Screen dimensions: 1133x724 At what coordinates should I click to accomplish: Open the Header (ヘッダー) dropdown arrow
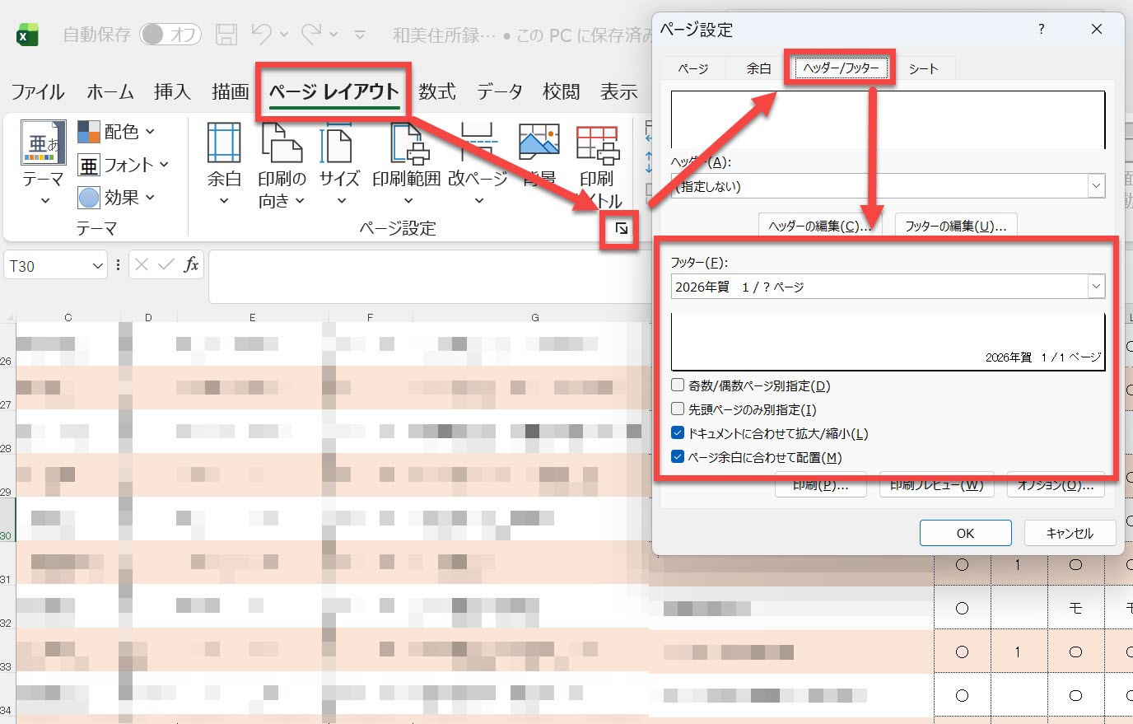click(x=1095, y=186)
